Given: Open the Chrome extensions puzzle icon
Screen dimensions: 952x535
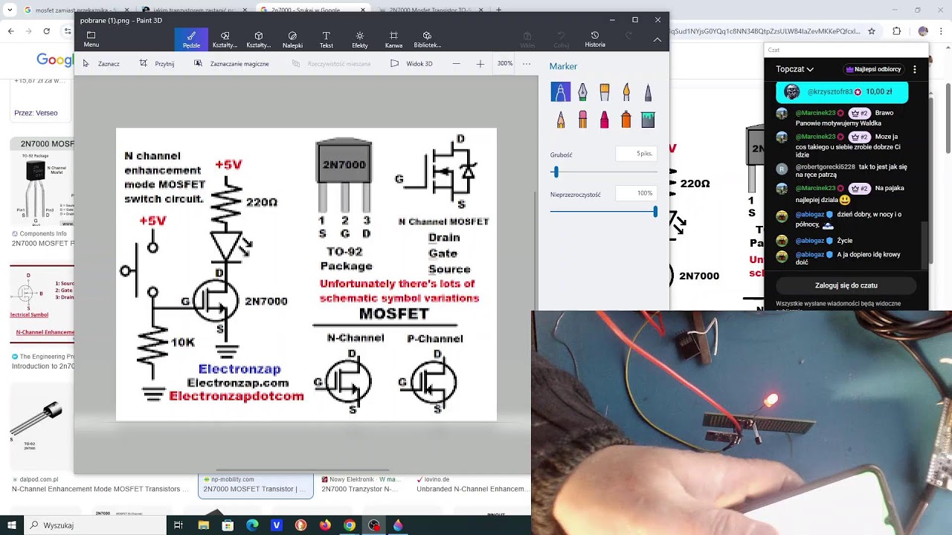Looking at the screenshot, I should pyautogui.click(x=897, y=31).
